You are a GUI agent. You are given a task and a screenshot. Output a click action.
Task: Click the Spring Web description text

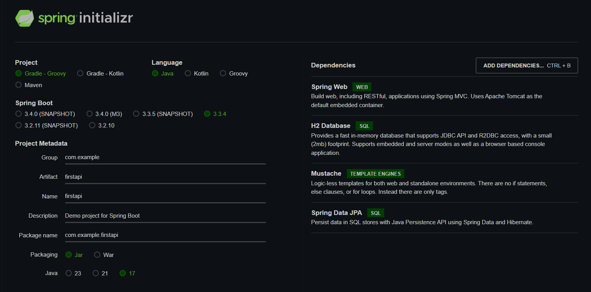[427, 101]
